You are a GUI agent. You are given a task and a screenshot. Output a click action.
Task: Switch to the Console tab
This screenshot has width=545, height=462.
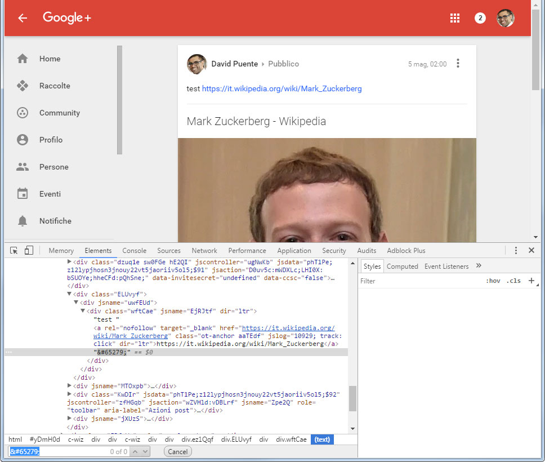click(134, 251)
